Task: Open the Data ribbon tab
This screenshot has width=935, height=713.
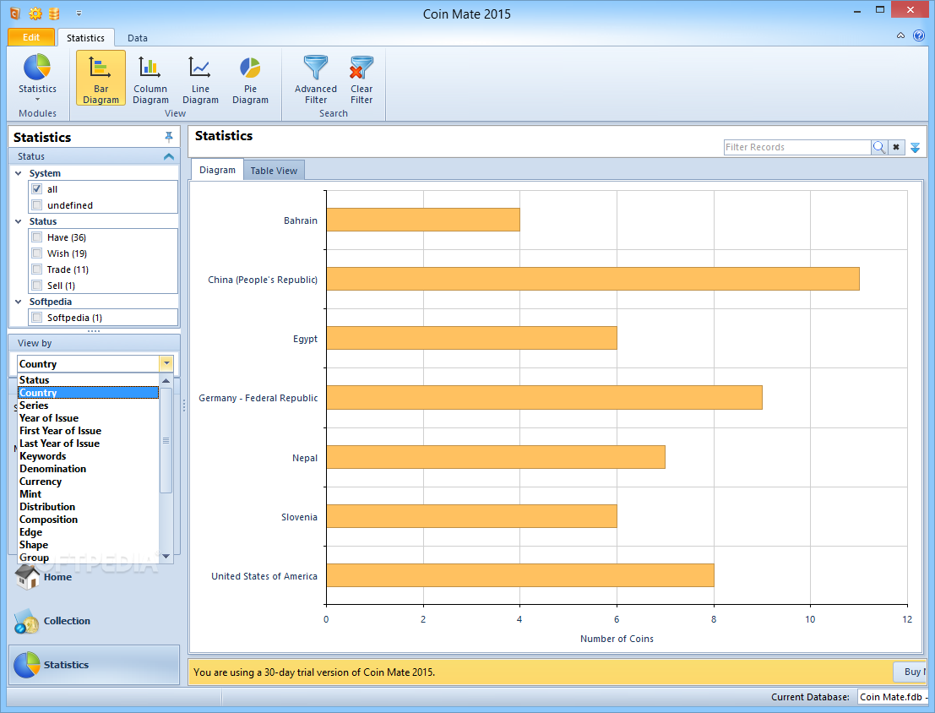Action: (137, 37)
